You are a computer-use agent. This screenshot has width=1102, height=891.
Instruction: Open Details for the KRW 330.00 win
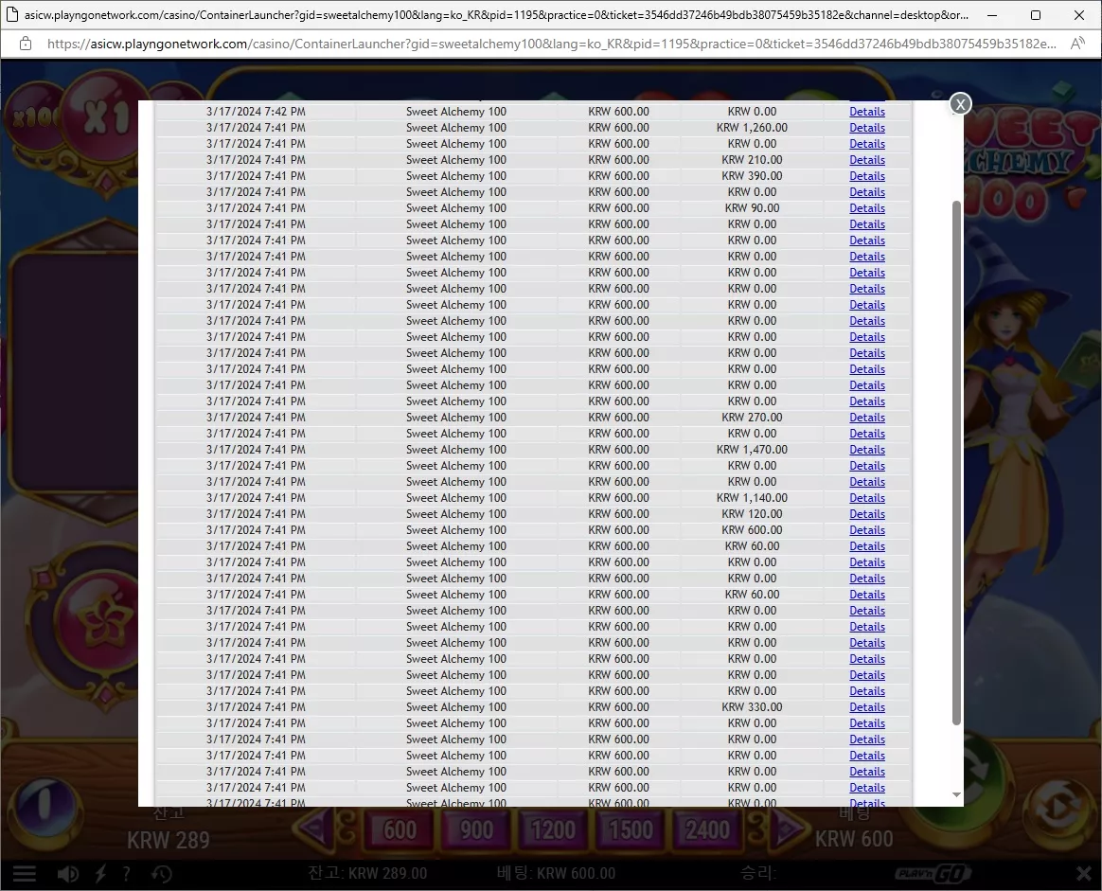click(x=866, y=707)
